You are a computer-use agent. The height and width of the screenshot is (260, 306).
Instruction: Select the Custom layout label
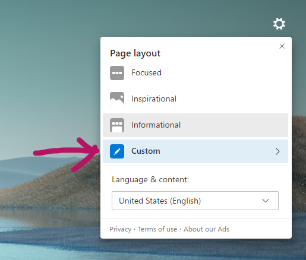(146, 151)
